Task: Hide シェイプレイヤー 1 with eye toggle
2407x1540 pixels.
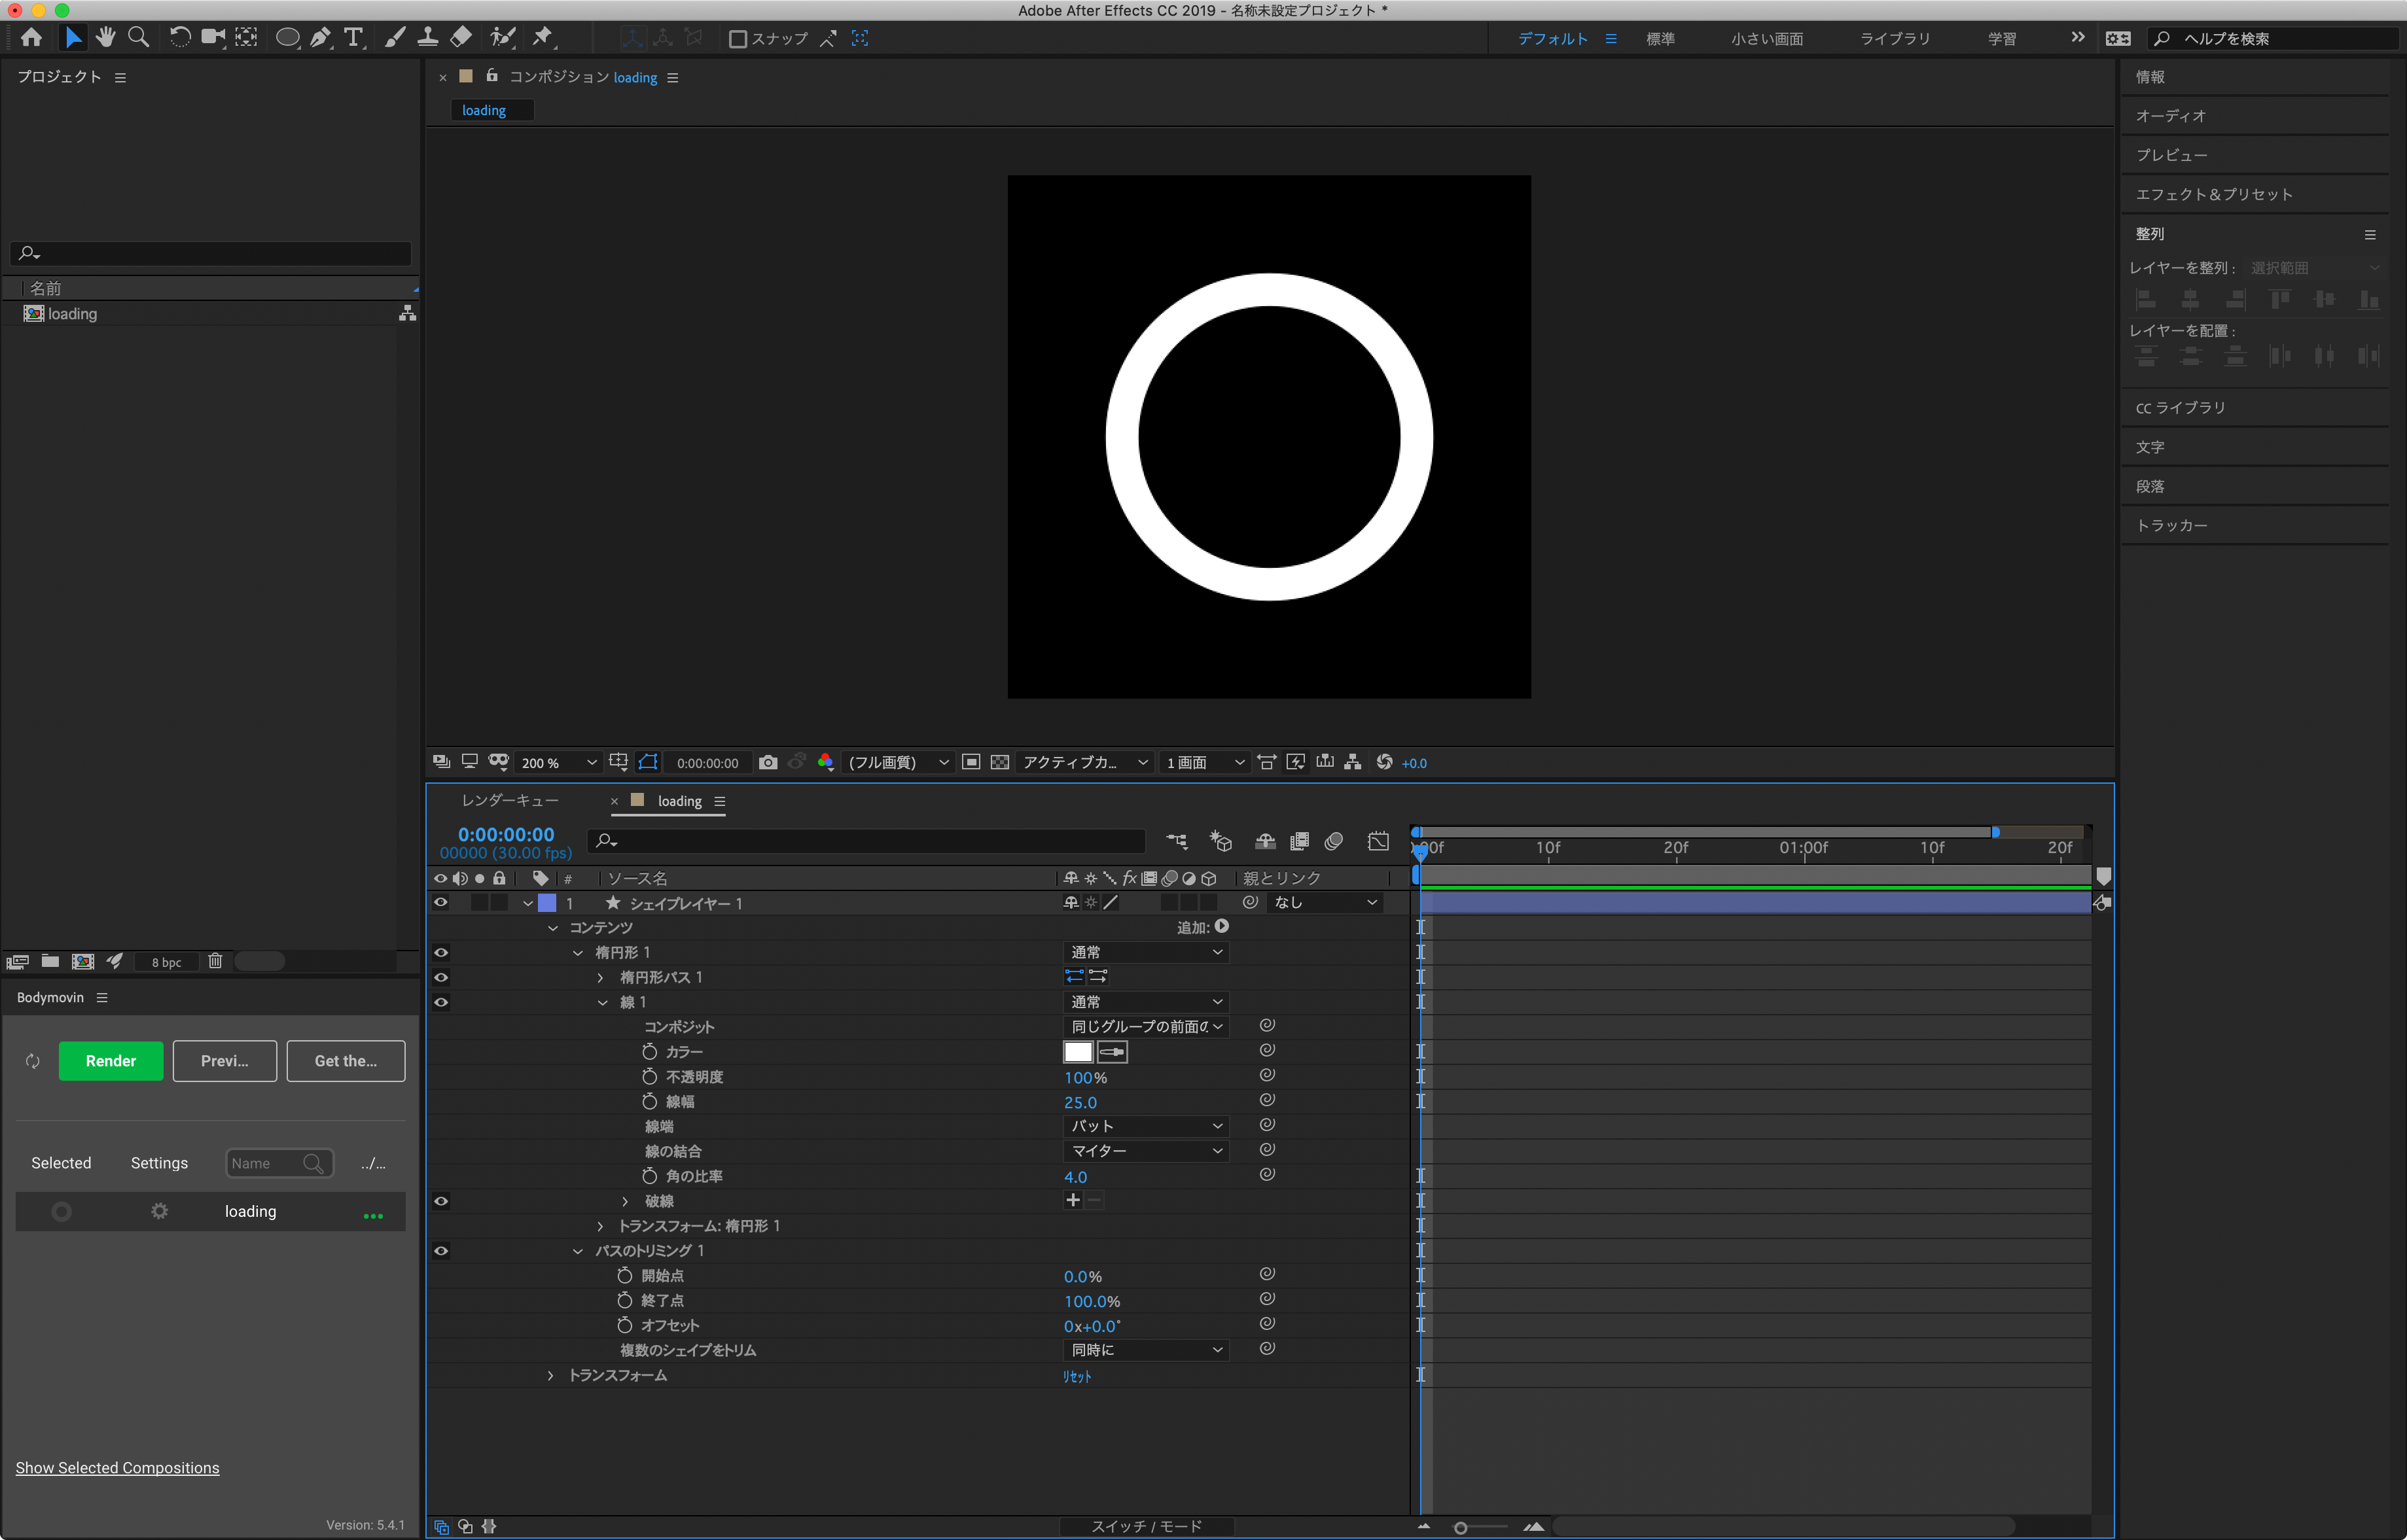Action: (x=440, y=903)
